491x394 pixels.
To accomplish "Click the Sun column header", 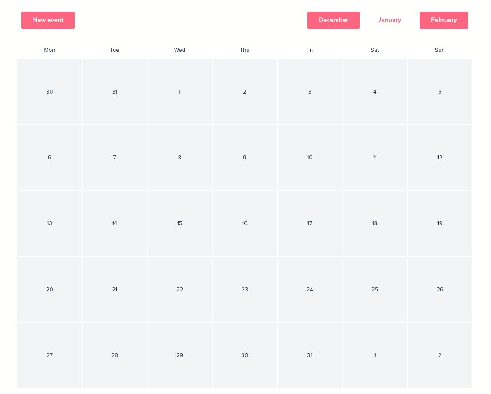I will point(440,50).
